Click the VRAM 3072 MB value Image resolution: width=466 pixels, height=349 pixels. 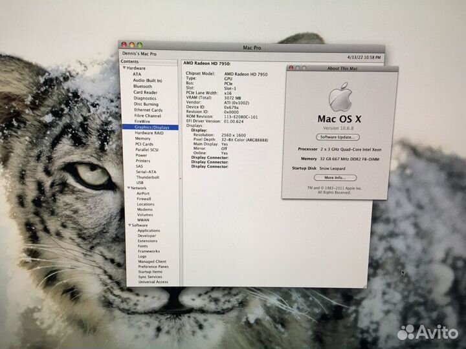point(232,98)
